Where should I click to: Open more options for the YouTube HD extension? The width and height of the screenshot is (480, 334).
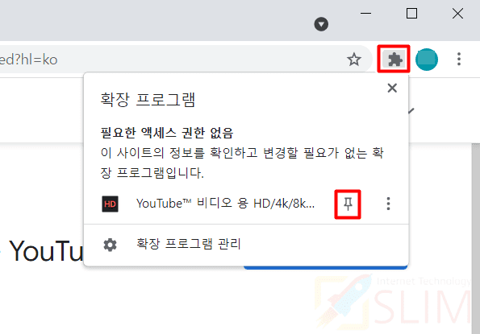(388, 204)
